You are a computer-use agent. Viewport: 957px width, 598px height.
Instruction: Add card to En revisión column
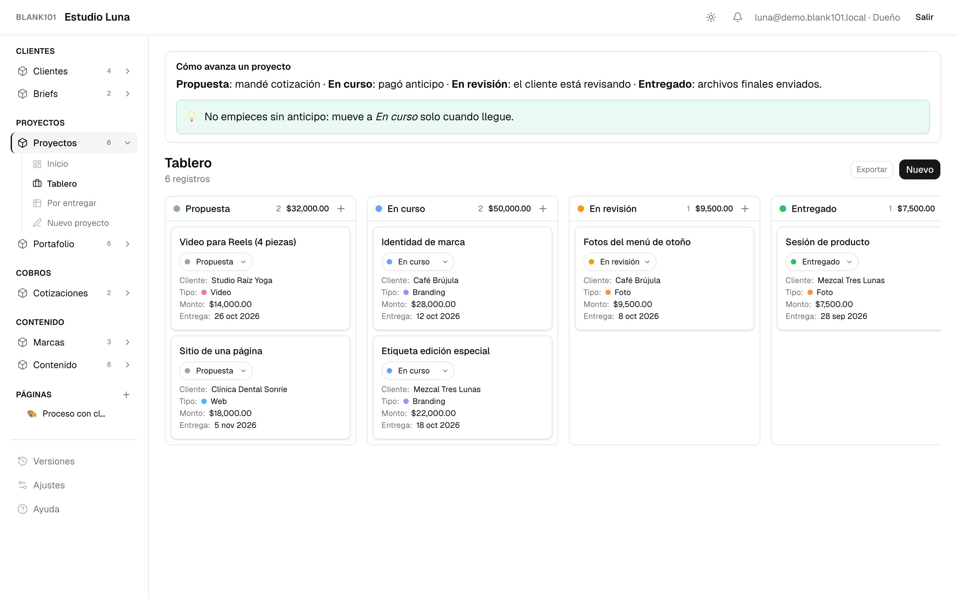(x=745, y=209)
